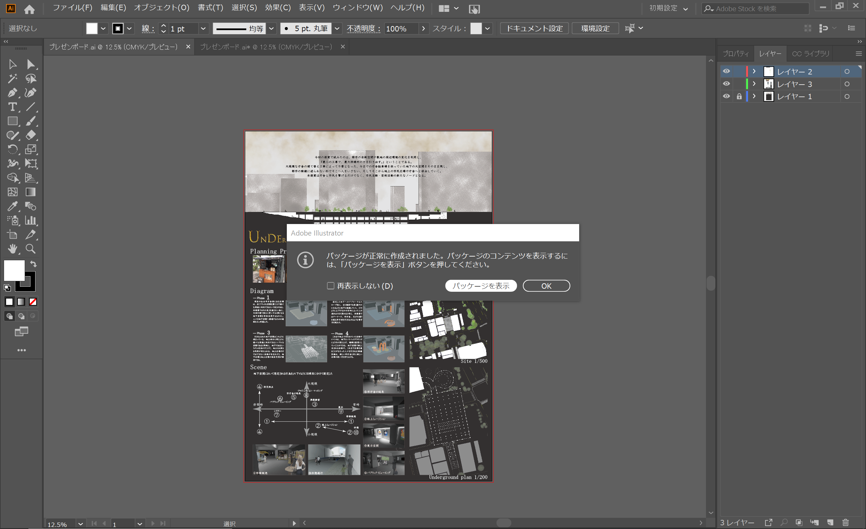Open the zoom level dropdown at 12.5%
The image size is (866, 529).
[81, 524]
